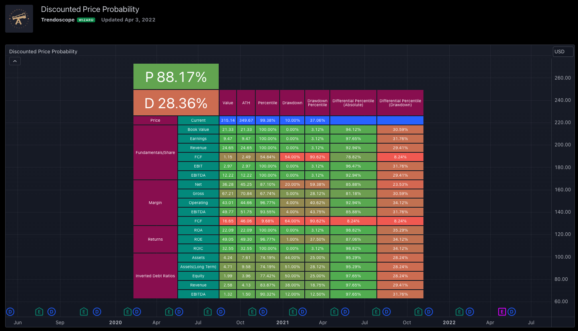Click the Sep label on the time axis

[60, 322]
